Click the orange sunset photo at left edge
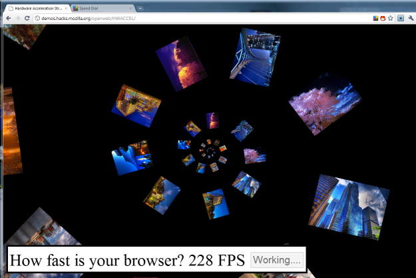 (12, 131)
